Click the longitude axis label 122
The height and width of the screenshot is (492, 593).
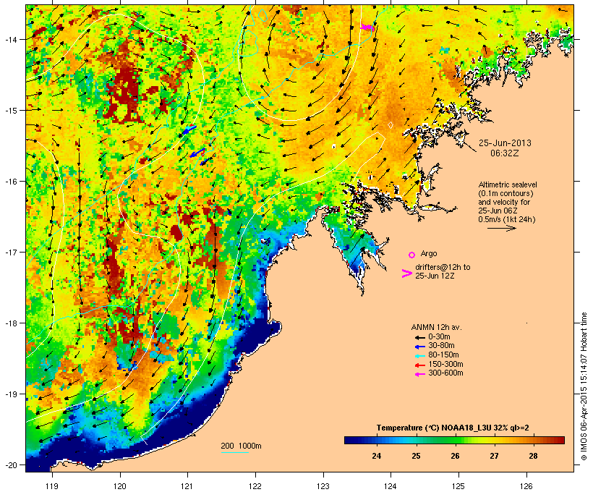click(255, 486)
